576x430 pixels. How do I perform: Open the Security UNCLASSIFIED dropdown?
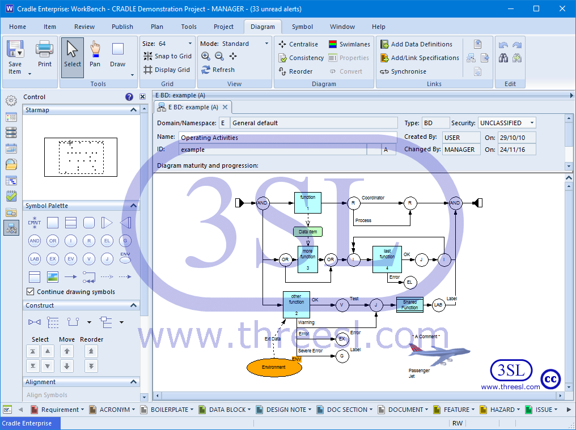[532, 122]
